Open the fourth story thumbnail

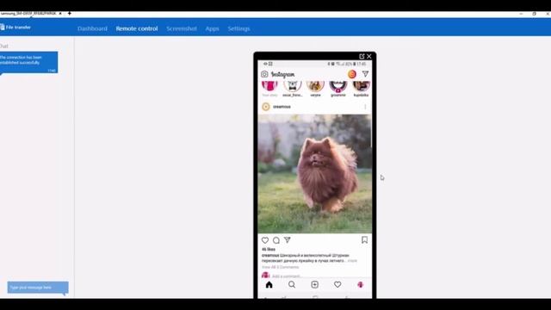[x=338, y=89]
